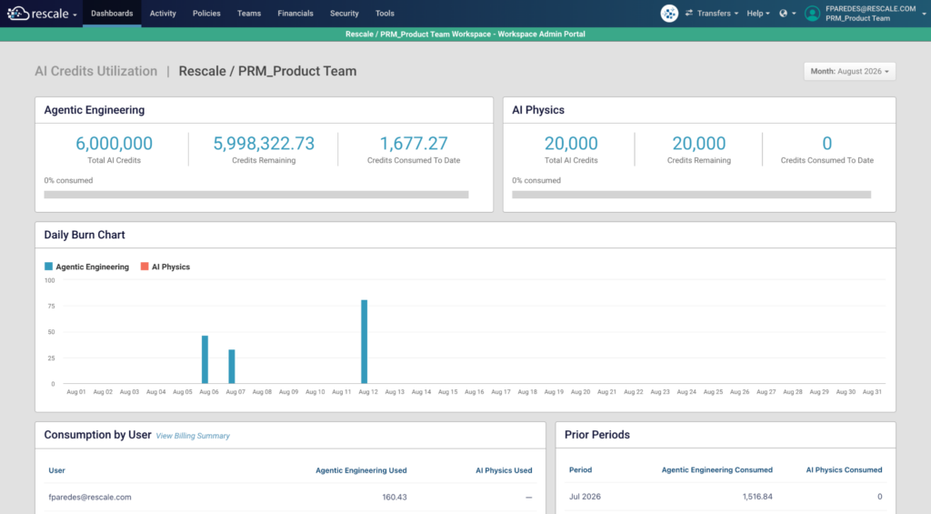Switch to the Teams tab
Viewport: 931px width, 514px height.
(249, 13)
